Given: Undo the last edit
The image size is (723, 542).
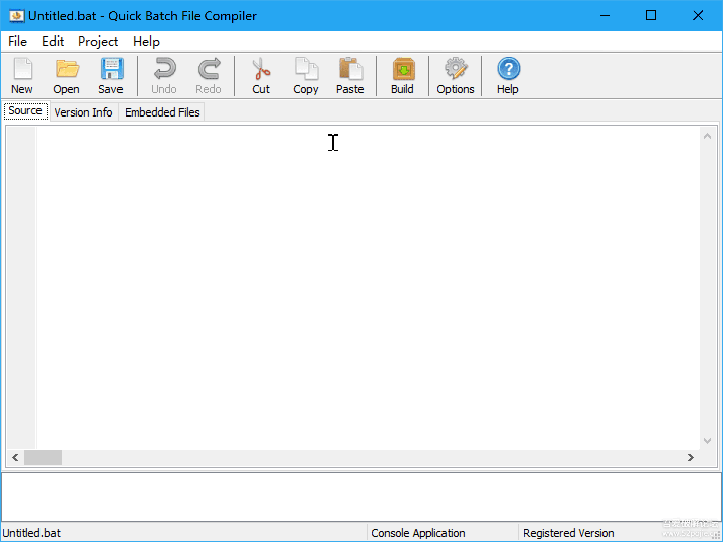Looking at the screenshot, I should (164, 76).
